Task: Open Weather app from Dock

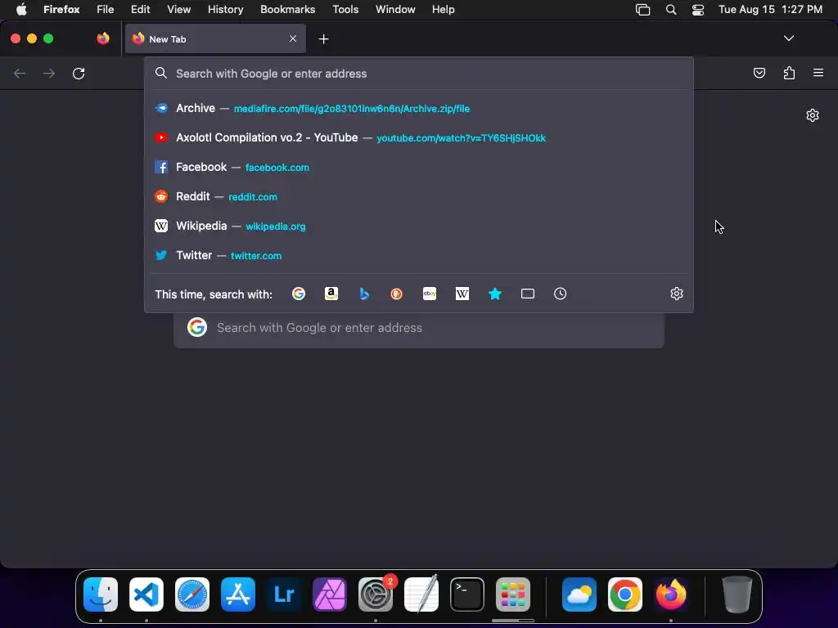Action: point(579,594)
